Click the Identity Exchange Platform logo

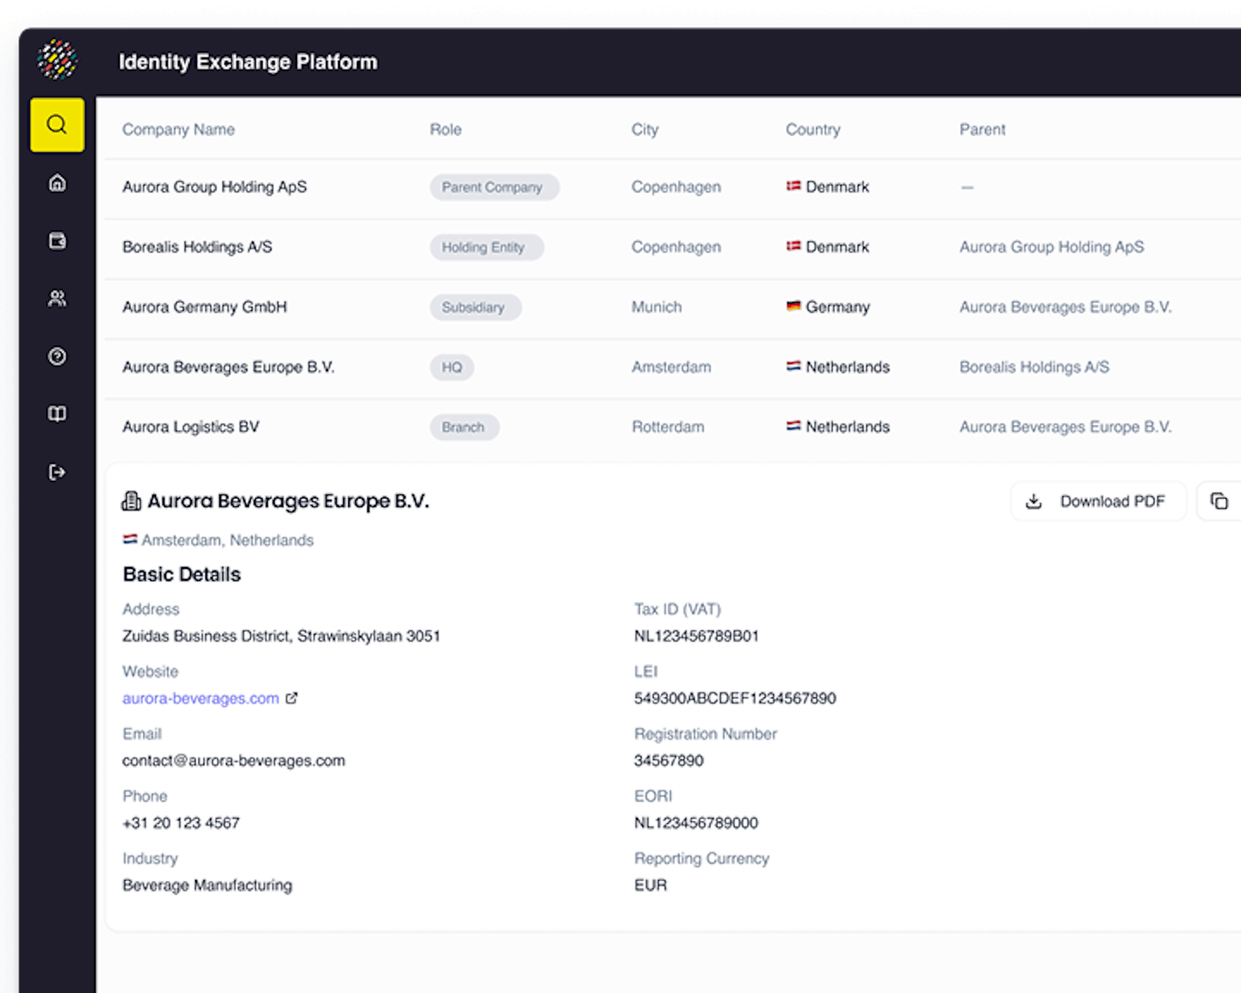click(x=57, y=60)
